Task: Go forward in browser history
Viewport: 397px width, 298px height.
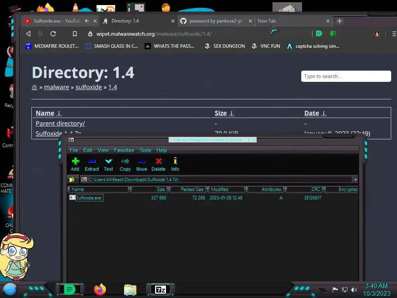Action: tap(40, 34)
